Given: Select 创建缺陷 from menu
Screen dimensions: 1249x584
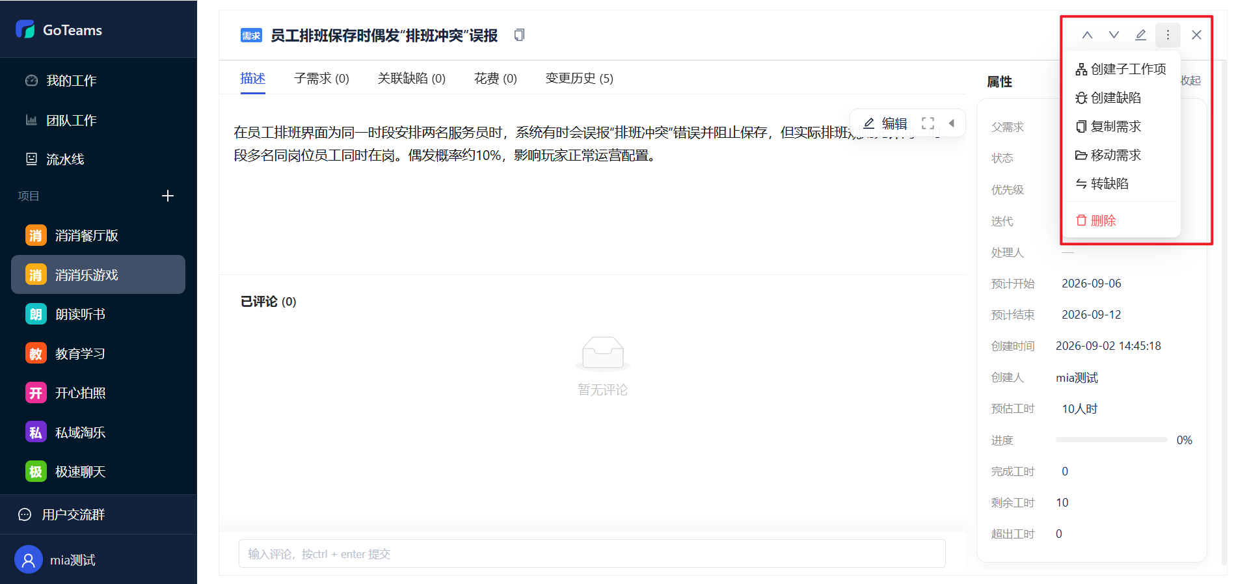Looking at the screenshot, I should [1121, 98].
